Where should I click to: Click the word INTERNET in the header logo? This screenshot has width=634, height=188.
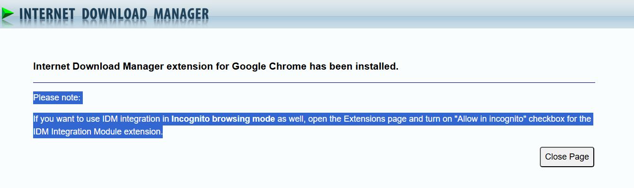point(47,14)
